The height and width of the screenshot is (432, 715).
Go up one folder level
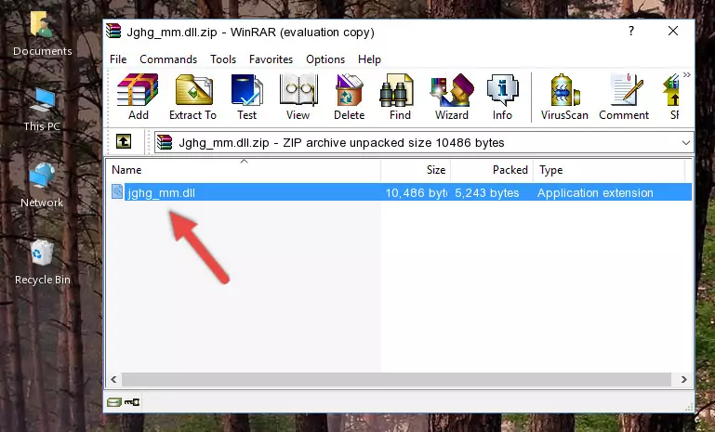(x=124, y=142)
